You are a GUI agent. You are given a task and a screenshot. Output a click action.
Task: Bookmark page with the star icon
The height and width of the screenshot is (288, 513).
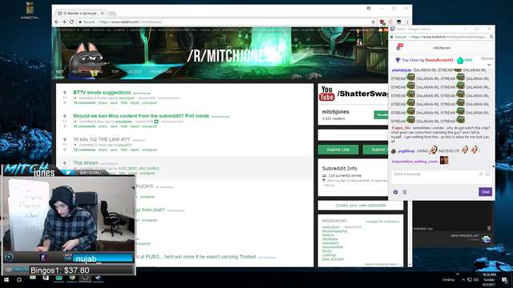click(373, 22)
